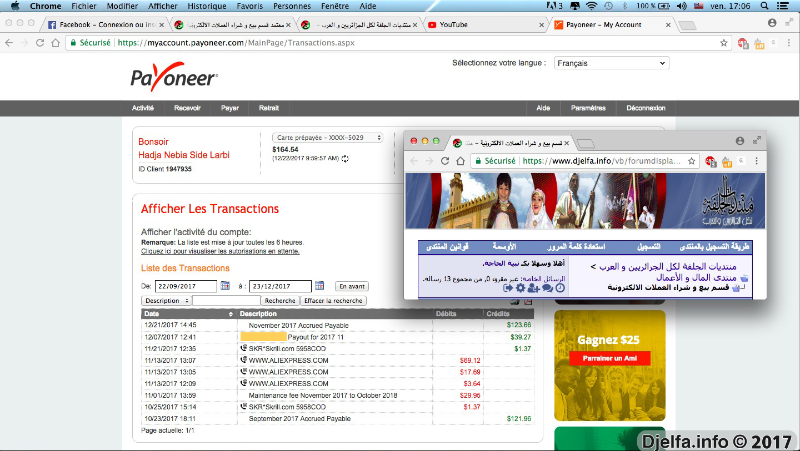The image size is (800, 451).
Task: Click the التسجيل link in the Djelfa forum navbar
Action: 648,246
